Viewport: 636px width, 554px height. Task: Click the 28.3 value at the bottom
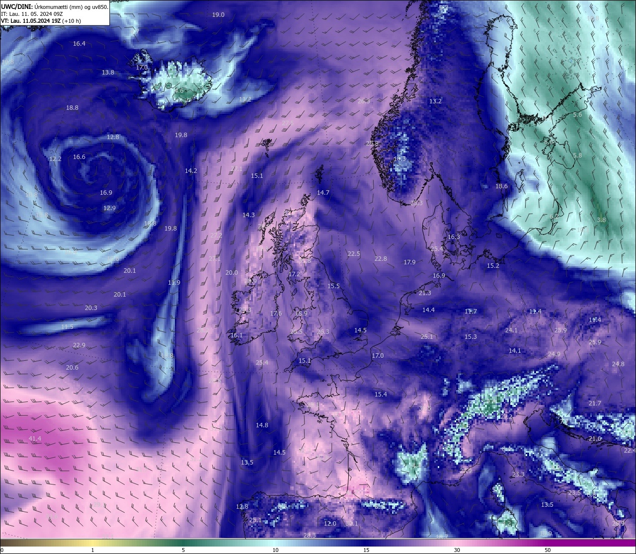(310, 536)
